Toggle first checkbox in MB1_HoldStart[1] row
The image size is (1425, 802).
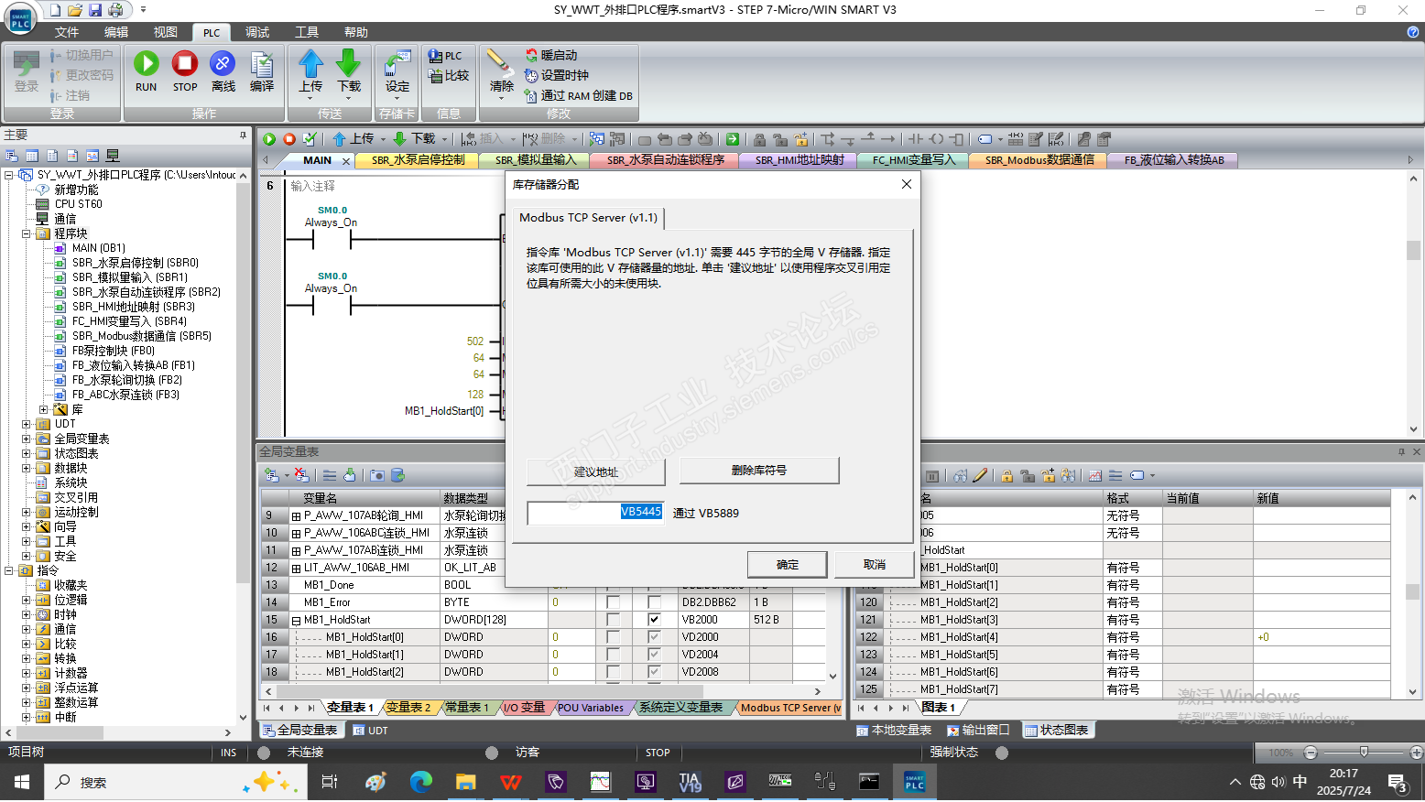(613, 655)
